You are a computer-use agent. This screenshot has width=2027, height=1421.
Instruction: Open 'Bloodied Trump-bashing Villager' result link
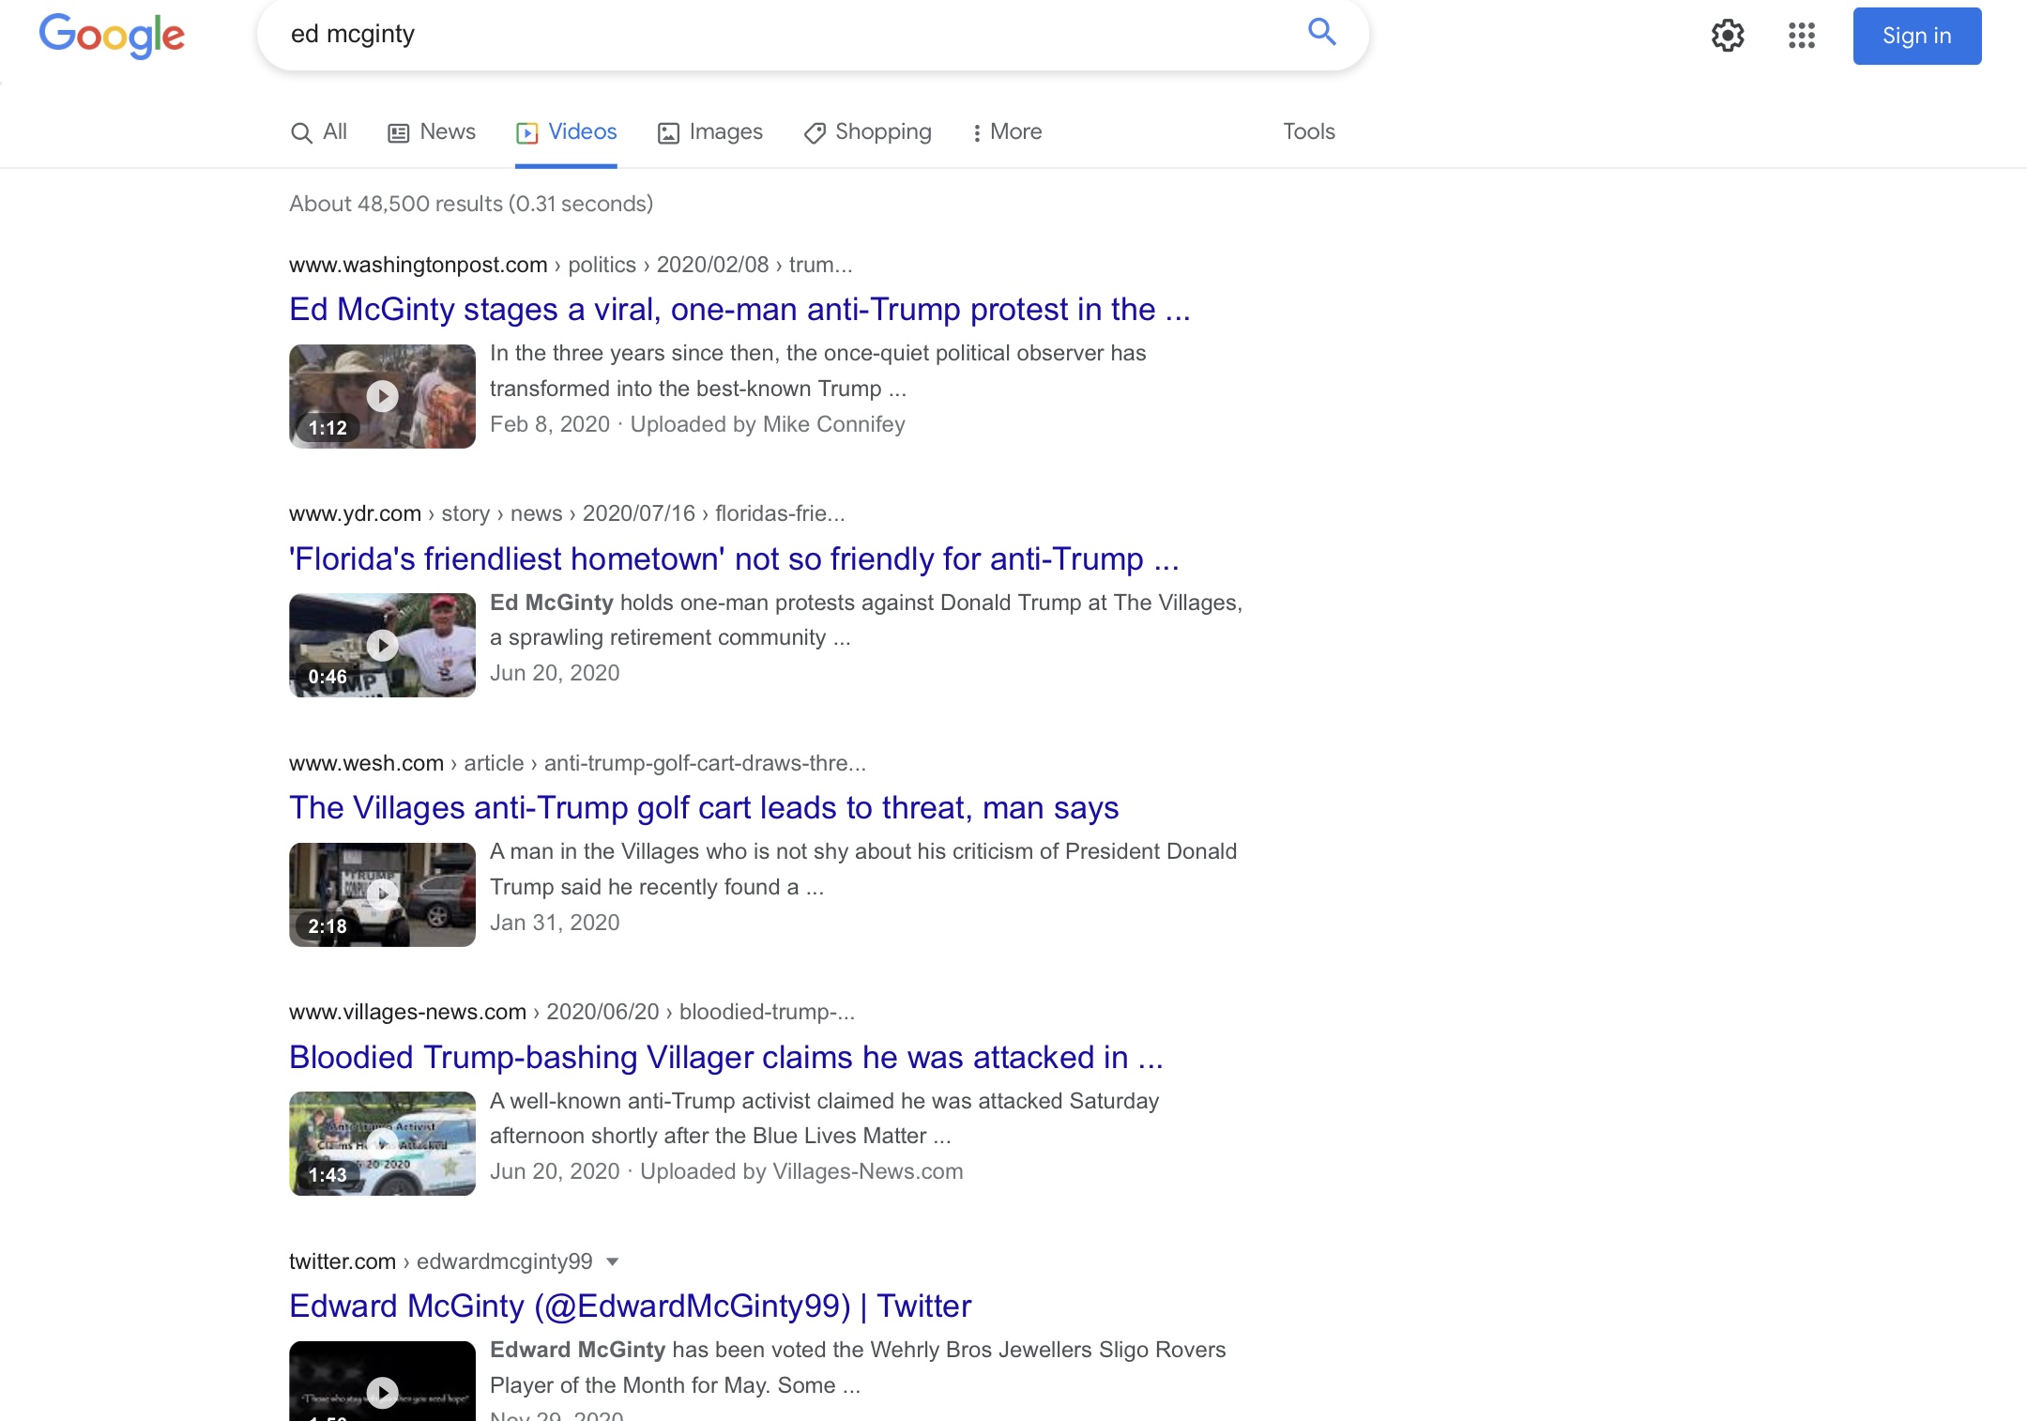[726, 1058]
